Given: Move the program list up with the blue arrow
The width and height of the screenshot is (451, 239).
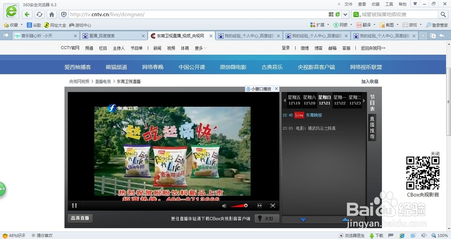Looking at the screenshot, I should (x=345, y=220).
